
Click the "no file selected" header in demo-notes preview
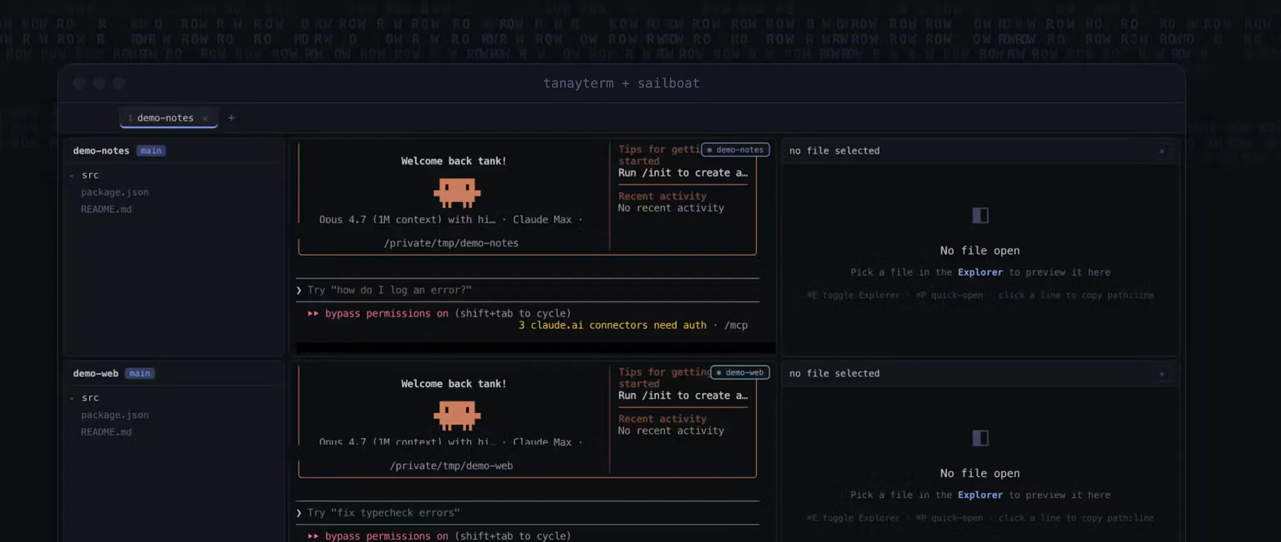834,151
